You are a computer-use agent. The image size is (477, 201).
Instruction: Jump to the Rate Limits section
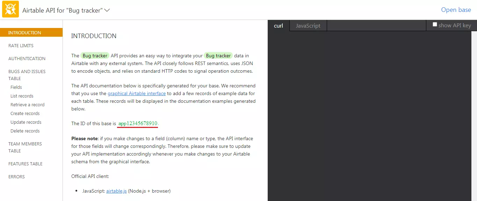click(21, 45)
